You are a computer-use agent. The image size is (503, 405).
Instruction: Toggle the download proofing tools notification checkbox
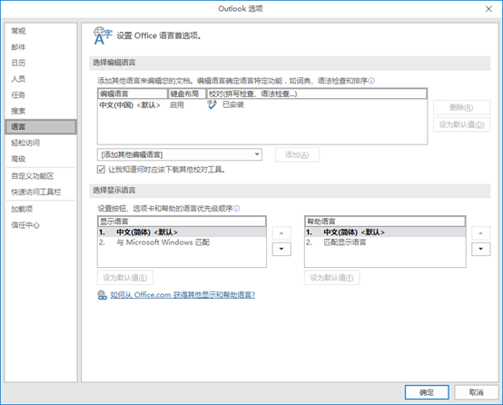[101, 170]
